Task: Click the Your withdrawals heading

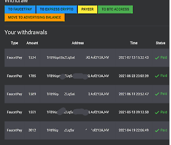Action: pos(26,32)
